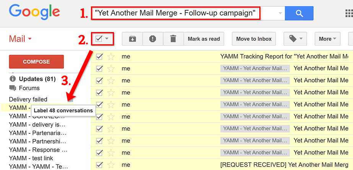Click inside the Gmail search field

point(188,13)
